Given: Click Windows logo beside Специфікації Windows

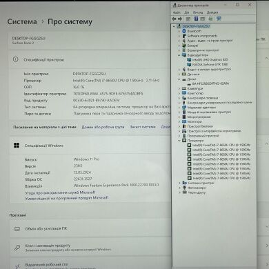Looking at the screenshot, I should (17, 146).
